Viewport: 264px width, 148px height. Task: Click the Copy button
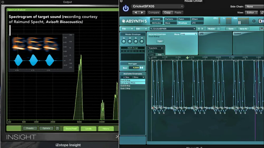[167, 13]
